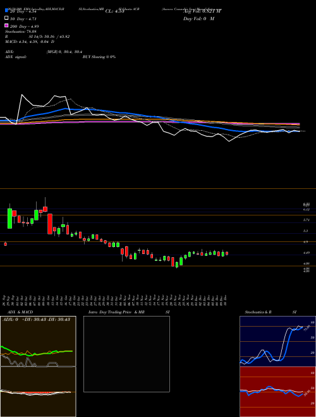Screen dimensions: 316x417
Task: Click the 'ADX signal:' label
Action: (x=15, y=57)
